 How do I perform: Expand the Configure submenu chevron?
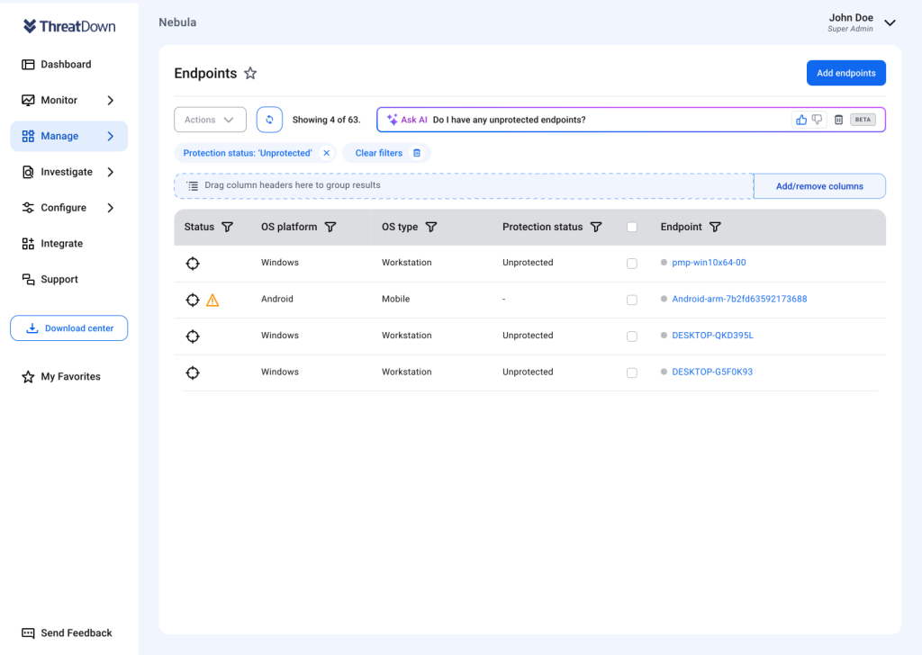pyautogui.click(x=111, y=208)
